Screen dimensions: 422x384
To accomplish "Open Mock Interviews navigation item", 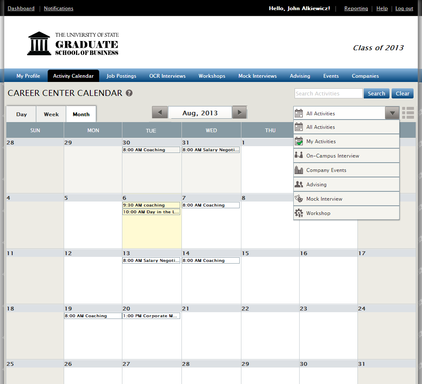I will tap(257, 76).
